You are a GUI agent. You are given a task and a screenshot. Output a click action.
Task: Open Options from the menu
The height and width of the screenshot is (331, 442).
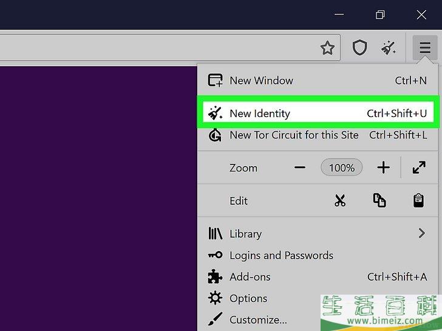318,298
